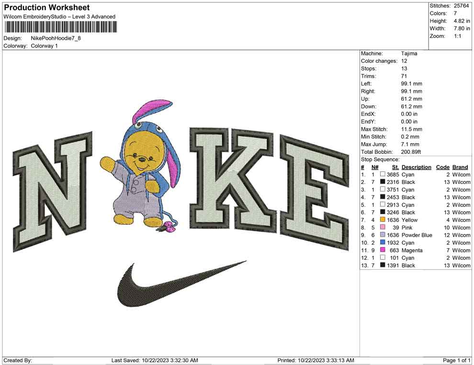Image resolution: width=474 pixels, height=365 pixels.
Task: Click the Colorway 1 value
Action: click(44, 46)
